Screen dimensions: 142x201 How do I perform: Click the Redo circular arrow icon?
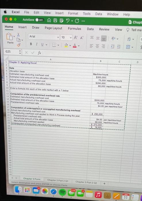[x=77, y=21]
